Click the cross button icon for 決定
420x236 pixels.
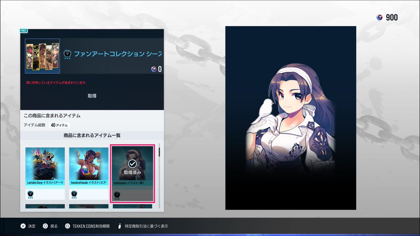coord(23,226)
